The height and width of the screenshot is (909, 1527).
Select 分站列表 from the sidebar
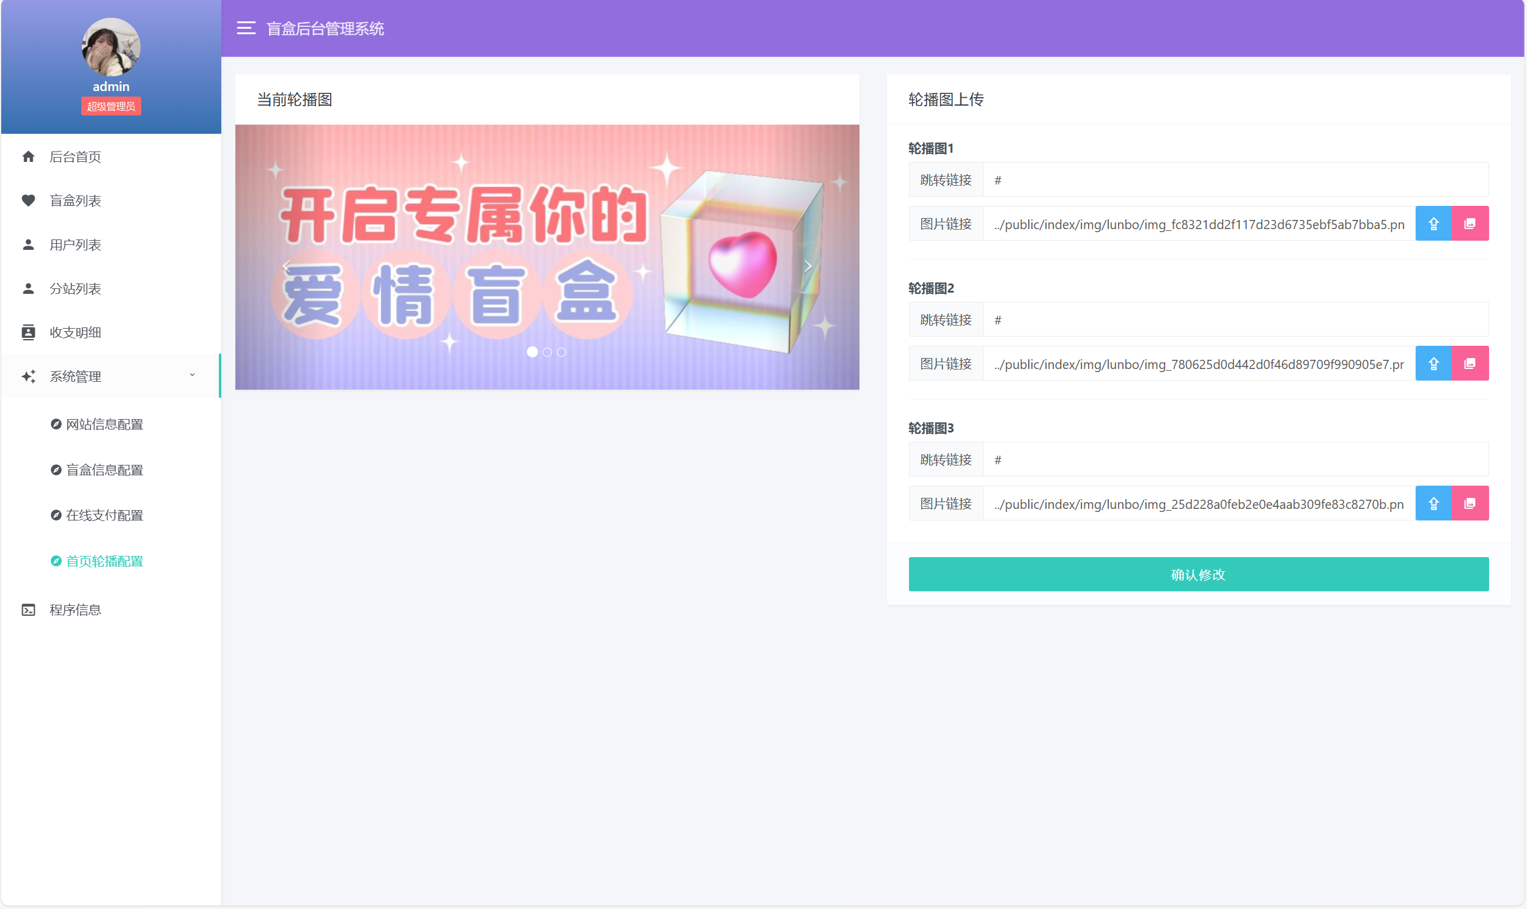75,288
